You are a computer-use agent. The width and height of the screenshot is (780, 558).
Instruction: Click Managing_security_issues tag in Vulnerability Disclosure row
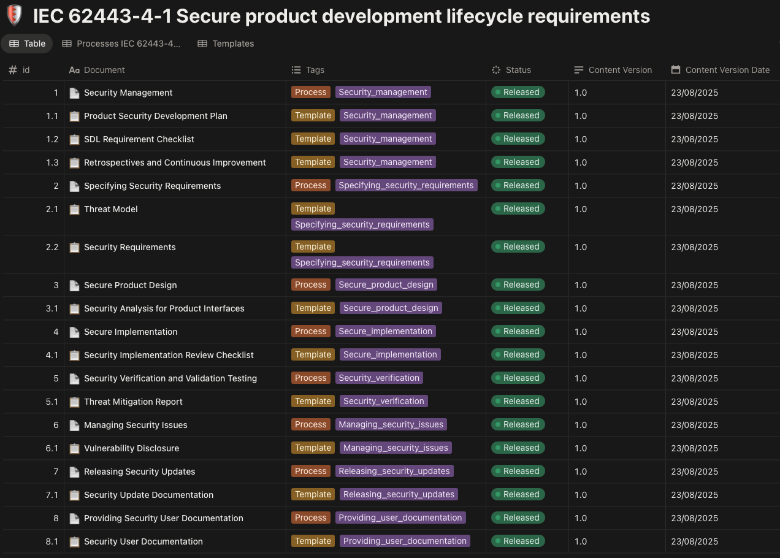[x=396, y=448]
